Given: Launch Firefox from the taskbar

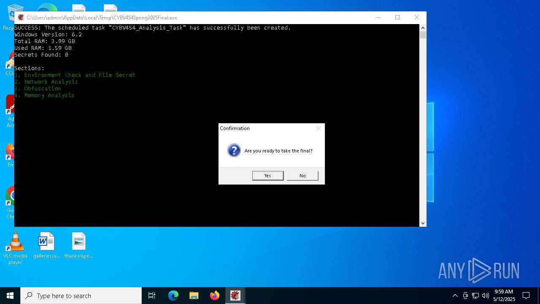Looking at the screenshot, I should coord(215,296).
